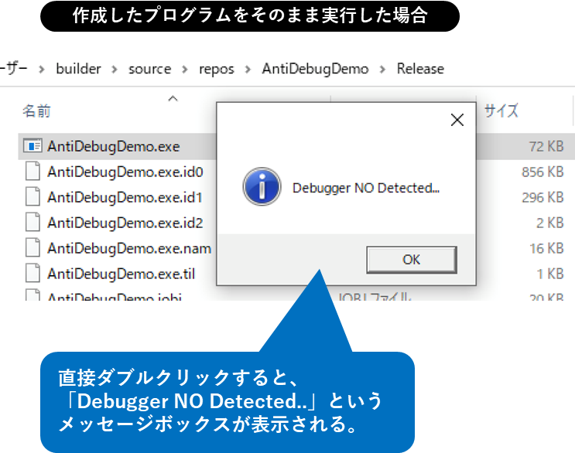The height and width of the screenshot is (453, 575).
Task: Click the AntiDebugDemo.exe application icon
Action: 33,146
